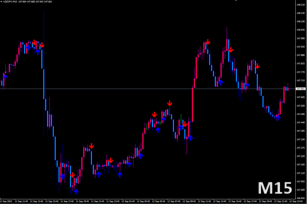Click the 11 Sep 2025 date label

point(7,201)
